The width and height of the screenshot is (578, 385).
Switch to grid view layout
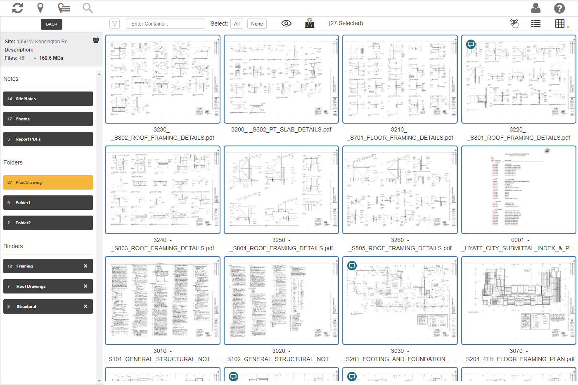tap(560, 23)
